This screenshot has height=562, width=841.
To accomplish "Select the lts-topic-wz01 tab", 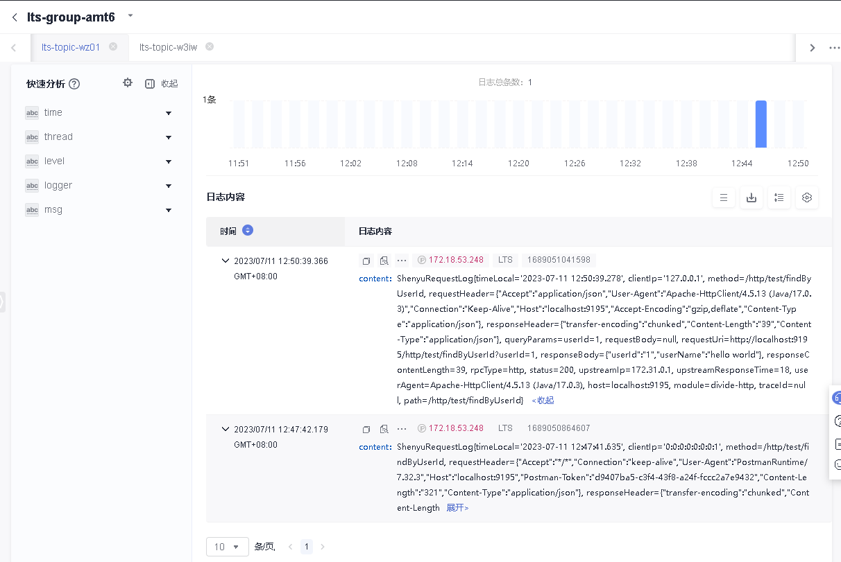I will point(71,47).
